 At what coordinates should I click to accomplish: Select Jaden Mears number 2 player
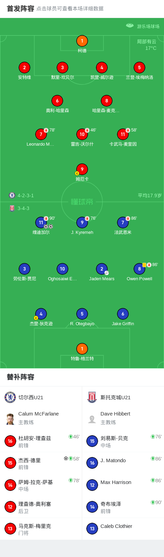[102, 269]
